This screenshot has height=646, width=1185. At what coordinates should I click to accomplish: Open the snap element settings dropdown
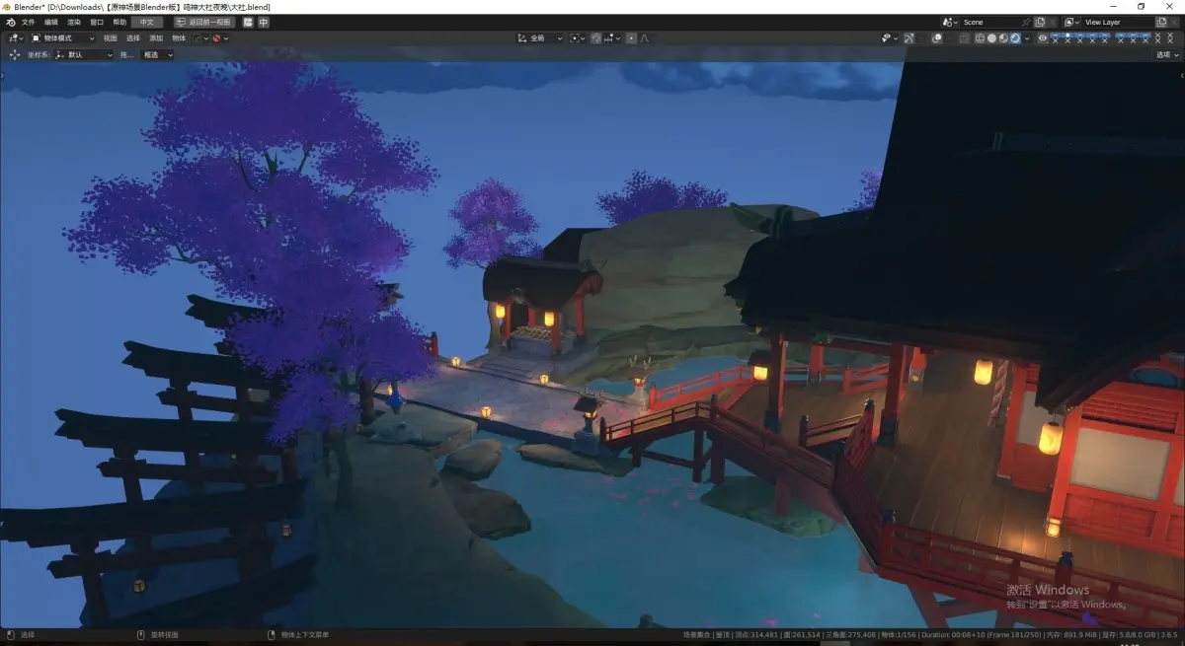click(x=612, y=38)
